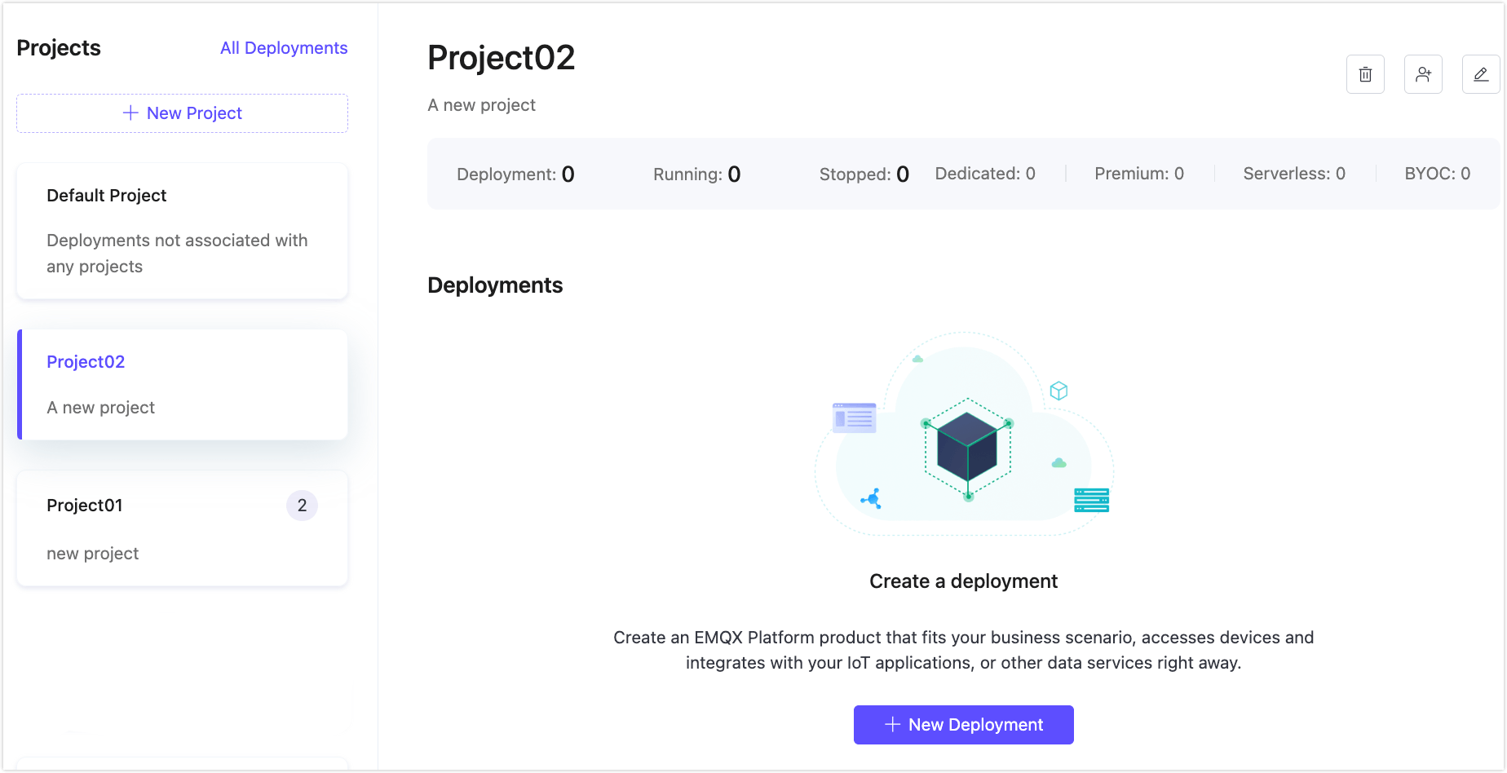Open the Project02 project name link
Viewport: 1507px width, 773px height.
[86, 361]
